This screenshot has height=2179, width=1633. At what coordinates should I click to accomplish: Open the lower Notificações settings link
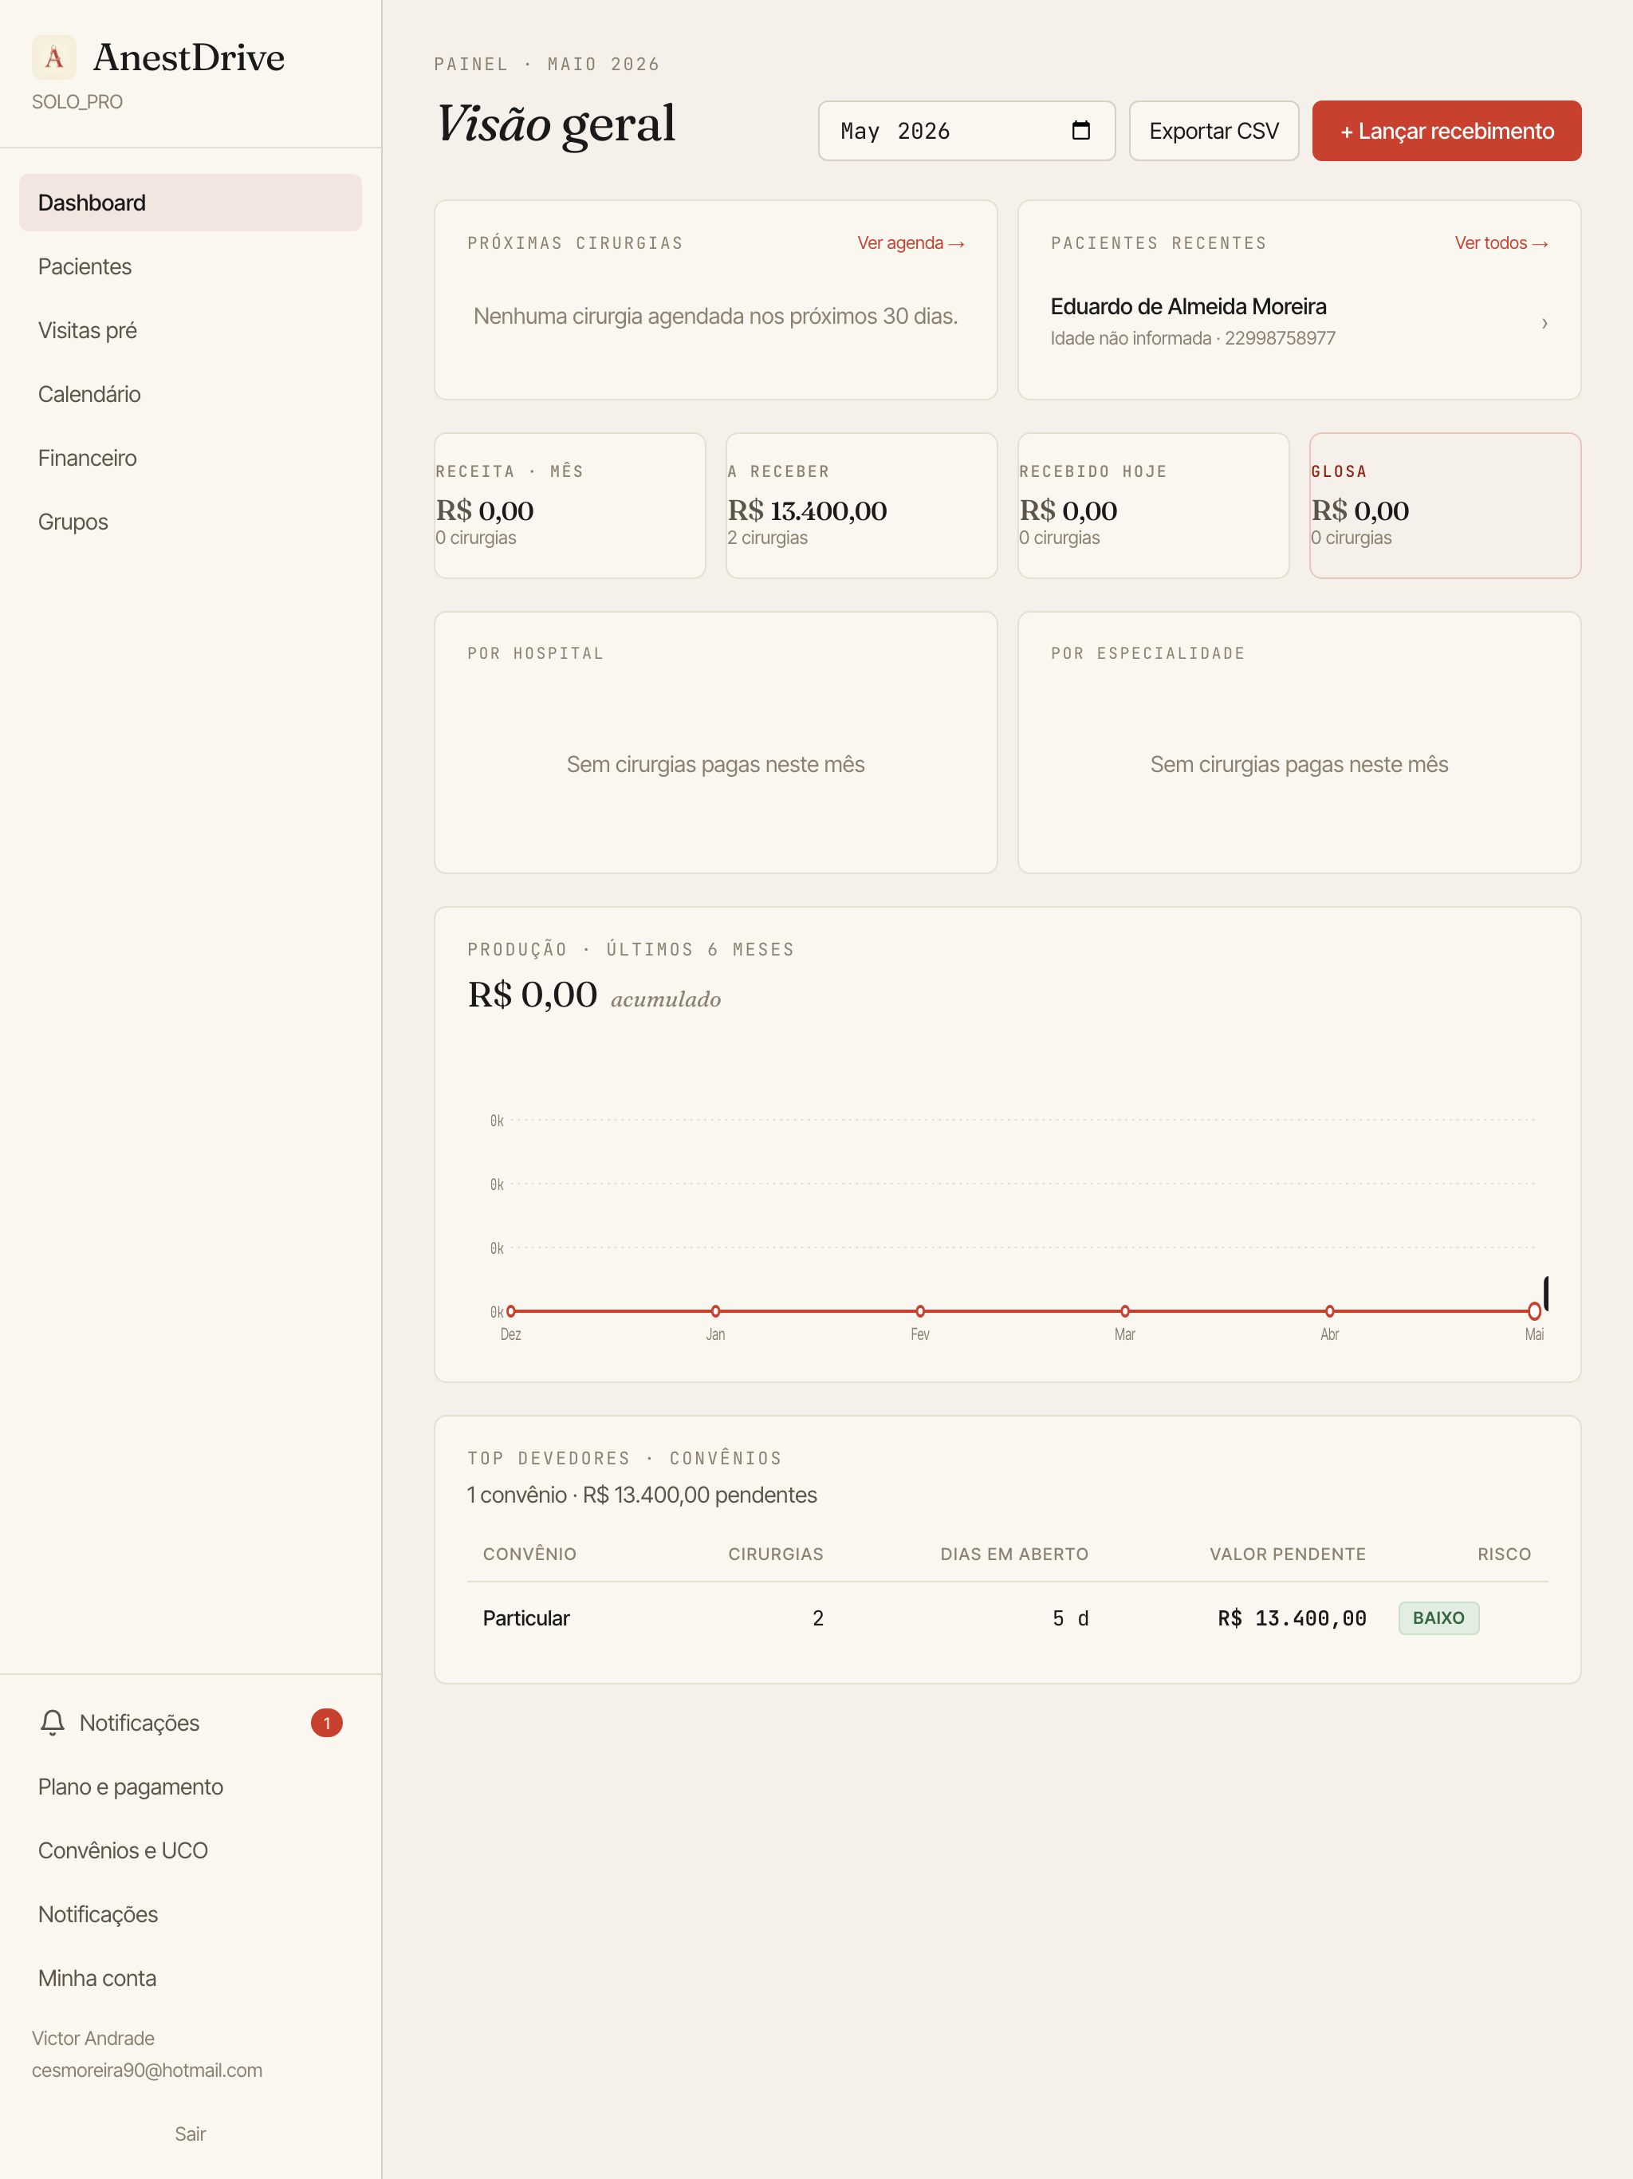coord(190,1914)
